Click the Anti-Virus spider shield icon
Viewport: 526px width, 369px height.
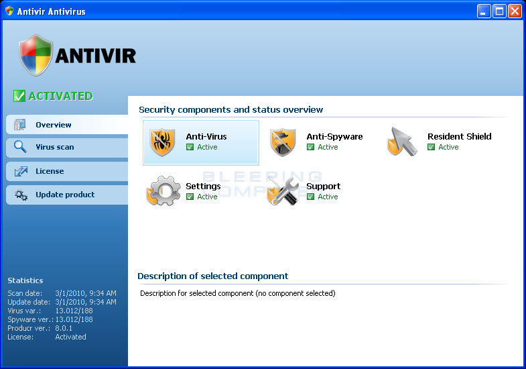(x=162, y=142)
